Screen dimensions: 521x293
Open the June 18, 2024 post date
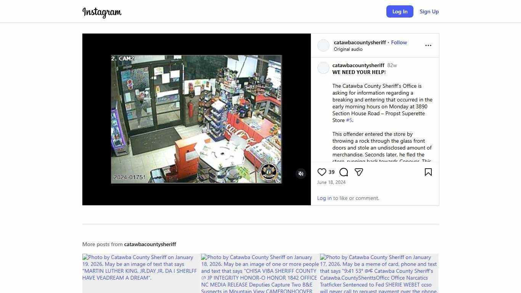pyautogui.click(x=331, y=182)
